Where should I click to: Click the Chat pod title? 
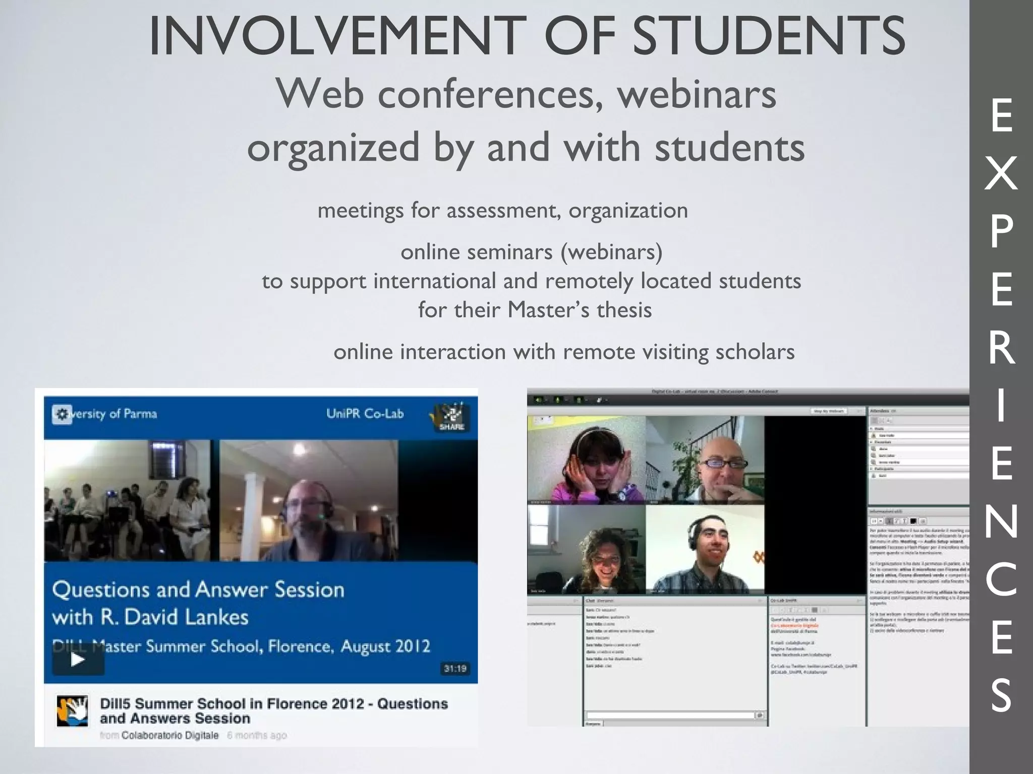click(590, 601)
